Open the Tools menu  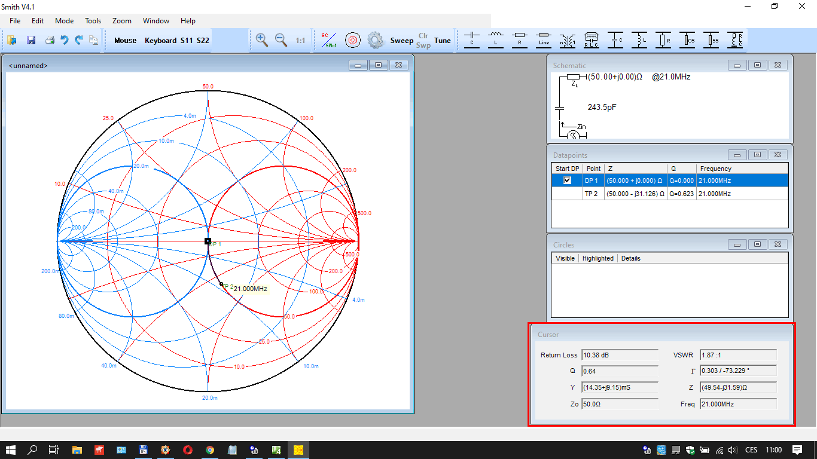click(x=93, y=20)
